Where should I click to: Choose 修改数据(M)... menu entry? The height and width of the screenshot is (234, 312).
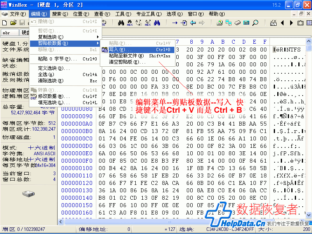click(65, 96)
